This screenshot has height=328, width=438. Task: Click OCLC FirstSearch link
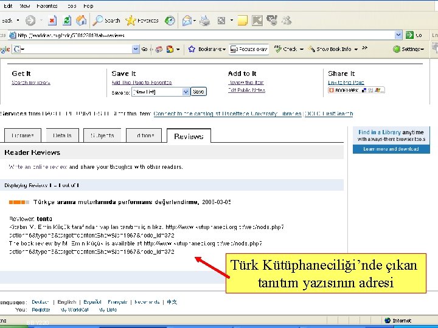click(x=328, y=114)
